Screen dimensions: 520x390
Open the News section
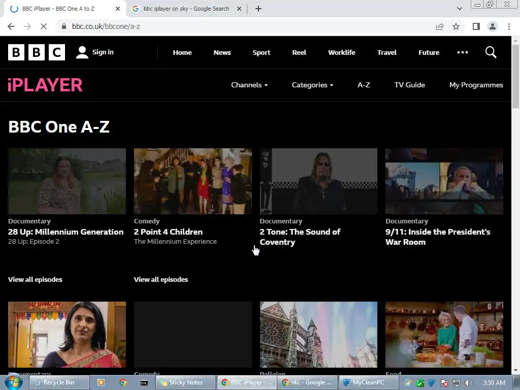click(222, 52)
